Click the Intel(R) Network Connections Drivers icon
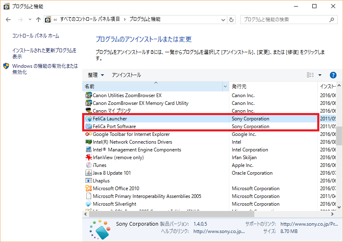Viewport: 343px width, 242px height. 89,142
